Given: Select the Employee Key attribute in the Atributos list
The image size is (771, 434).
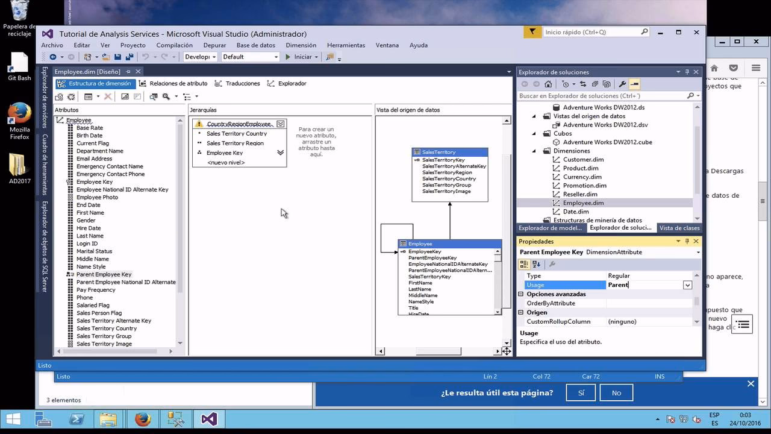Looking at the screenshot, I should tap(94, 181).
